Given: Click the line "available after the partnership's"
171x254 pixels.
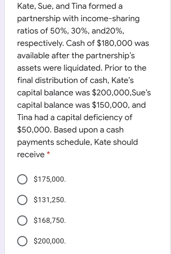Looking at the screenshot, I should (x=76, y=56).
